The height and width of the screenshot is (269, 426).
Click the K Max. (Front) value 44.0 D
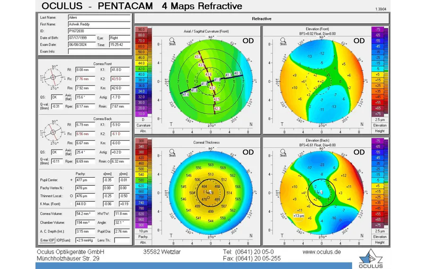coord(85,204)
